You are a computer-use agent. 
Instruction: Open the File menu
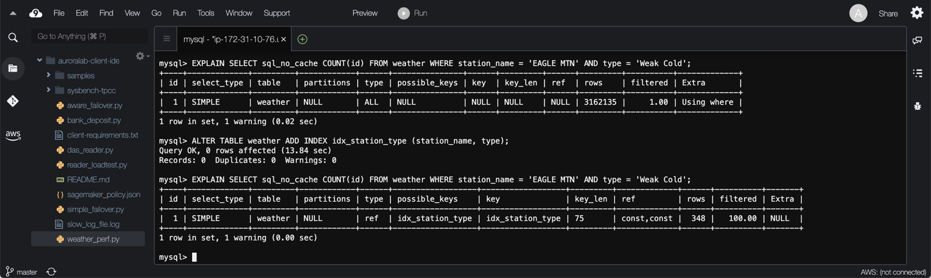tap(59, 13)
